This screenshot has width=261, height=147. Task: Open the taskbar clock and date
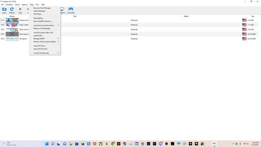click(255, 144)
